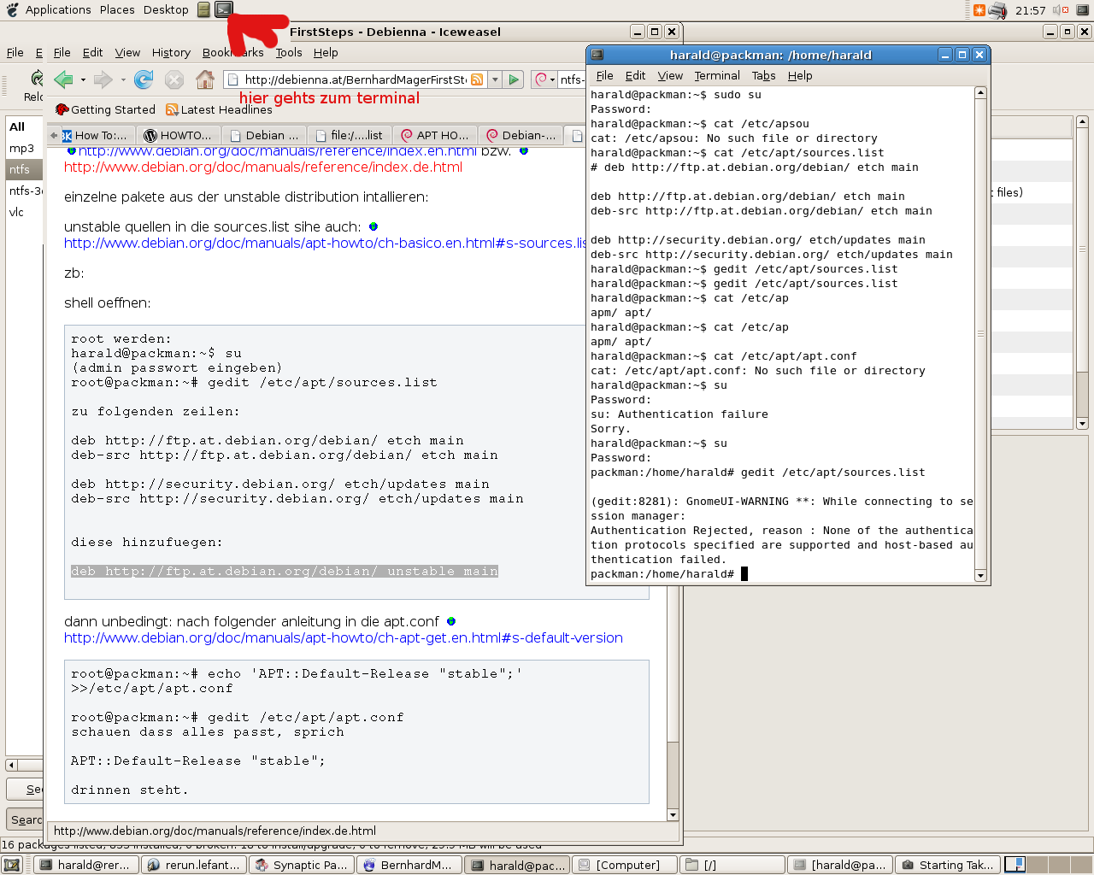The height and width of the screenshot is (875, 1094).
Task: Click the Reload button in Synaptic toolbar
Action: (x=35, y=85)
